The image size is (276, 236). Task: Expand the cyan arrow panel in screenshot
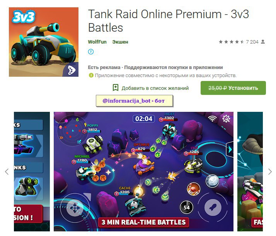click(230, 150)
